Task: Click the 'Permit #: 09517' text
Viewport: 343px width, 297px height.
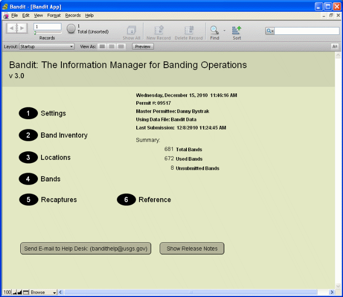Action: click(153, 103)
